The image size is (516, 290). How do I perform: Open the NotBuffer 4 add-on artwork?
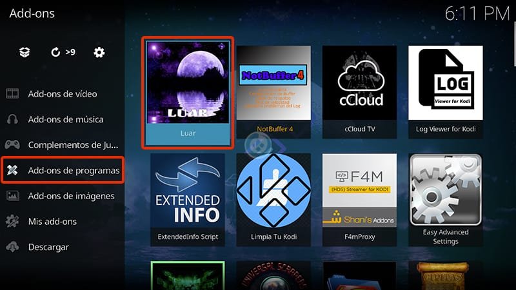273,83
